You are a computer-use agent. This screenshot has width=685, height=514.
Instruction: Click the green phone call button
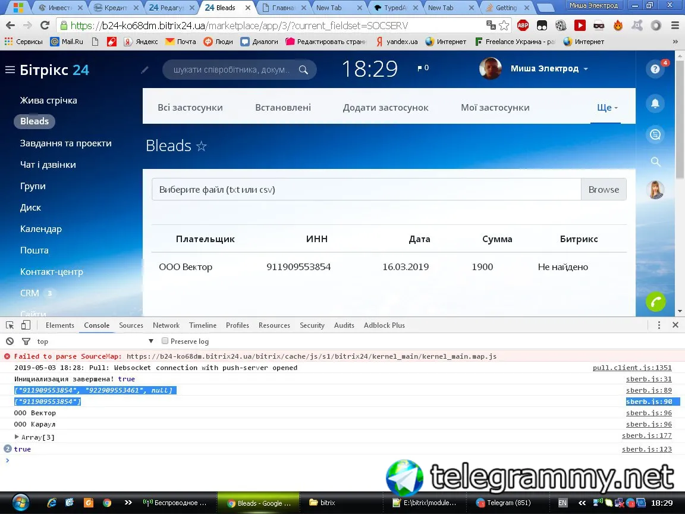pyautogui.click(x=655, y=302)
